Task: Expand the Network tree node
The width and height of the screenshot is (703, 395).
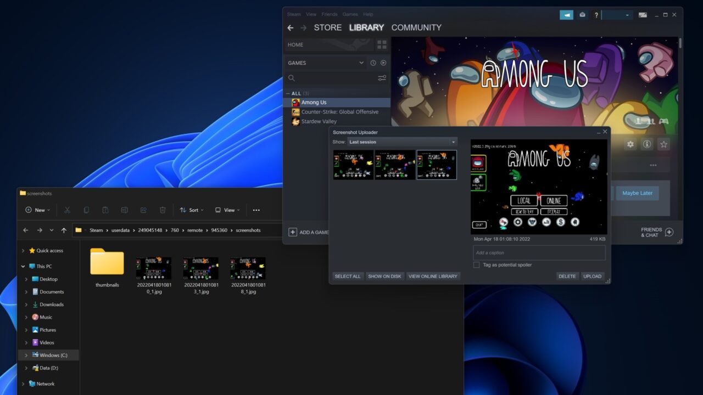Action: [x=23, y=384]
